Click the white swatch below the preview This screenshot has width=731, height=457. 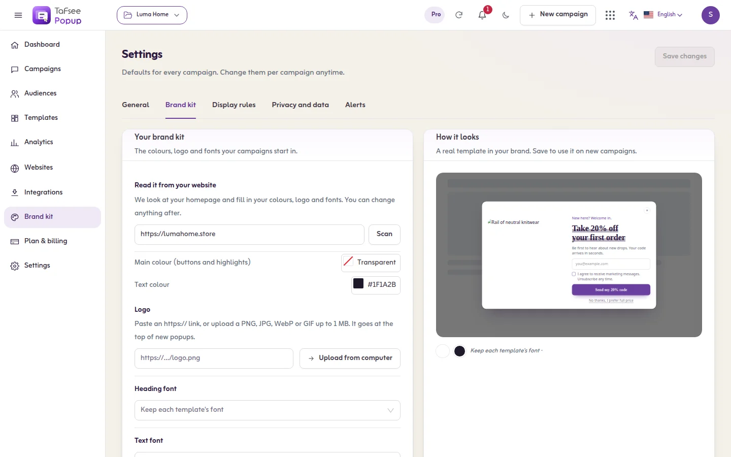(443, 351)
